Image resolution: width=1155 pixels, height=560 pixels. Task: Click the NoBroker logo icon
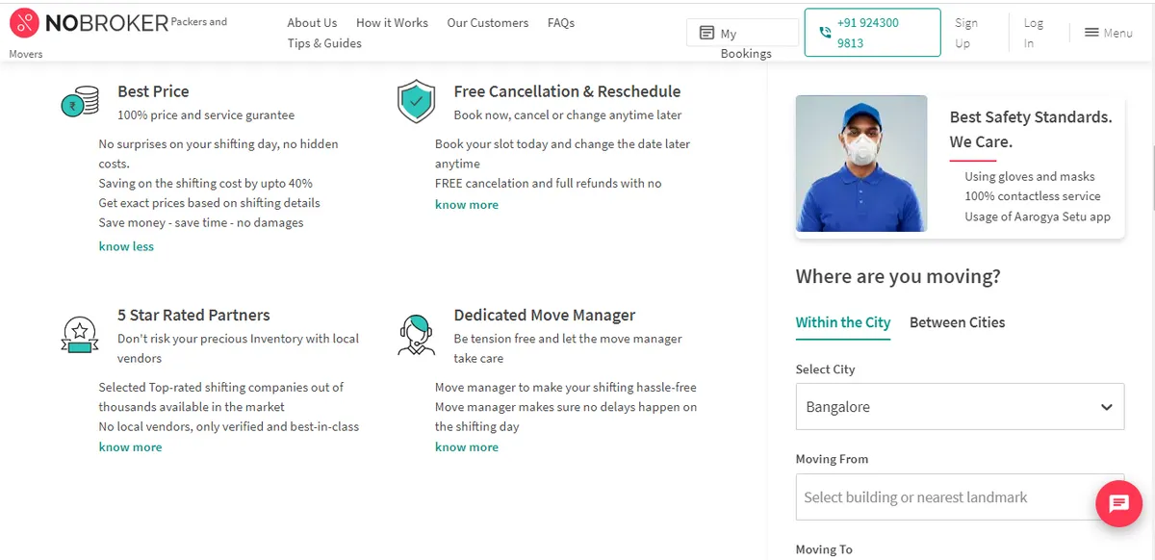[23, 22]
